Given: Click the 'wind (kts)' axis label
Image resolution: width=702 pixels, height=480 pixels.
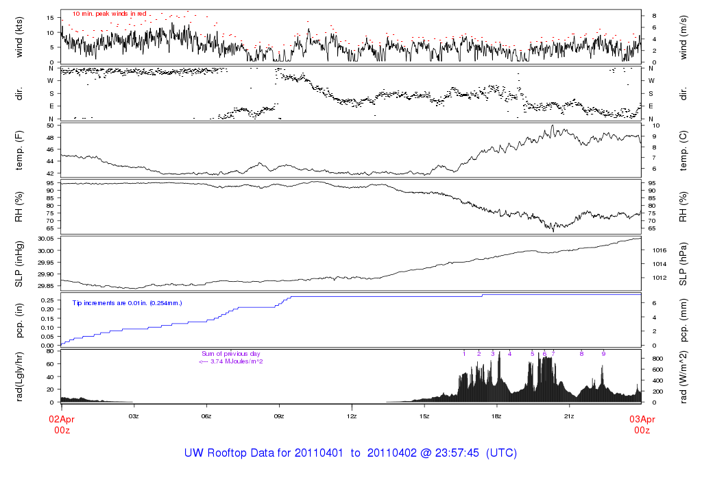Looking at the screenshot, I should 19,36.
